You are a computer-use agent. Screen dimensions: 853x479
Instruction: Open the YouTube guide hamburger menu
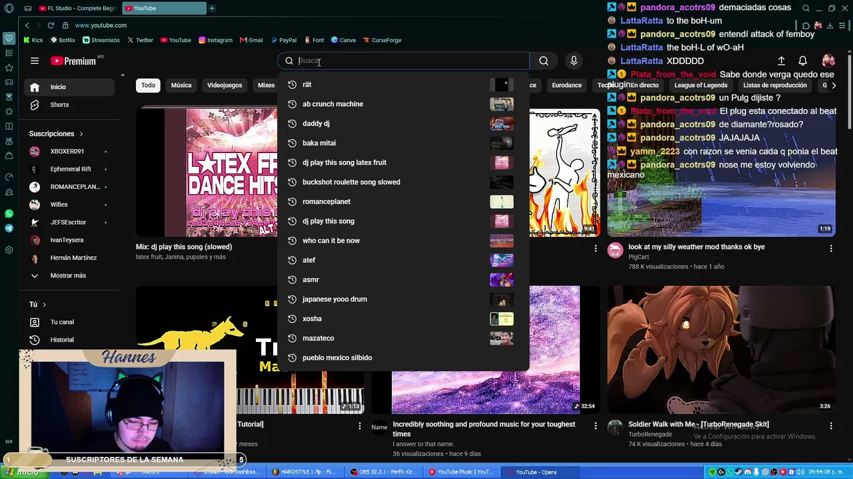point(34,61)
